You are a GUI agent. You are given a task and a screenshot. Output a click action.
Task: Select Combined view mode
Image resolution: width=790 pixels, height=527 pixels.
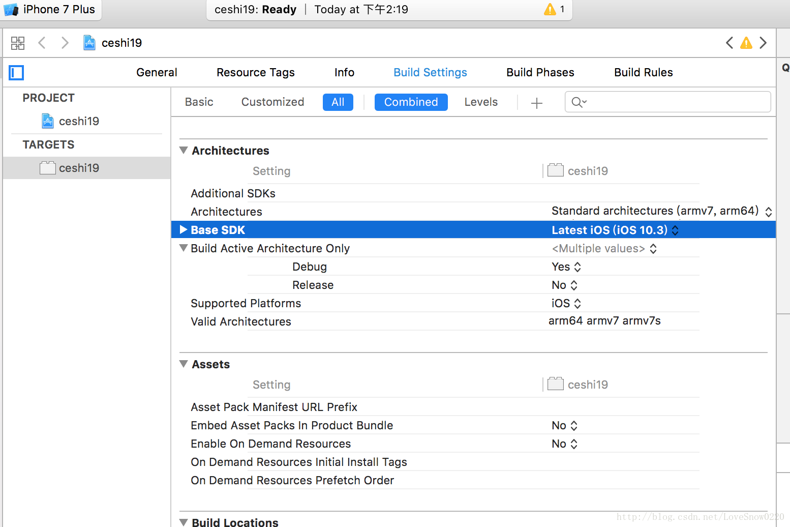point(411,102)
